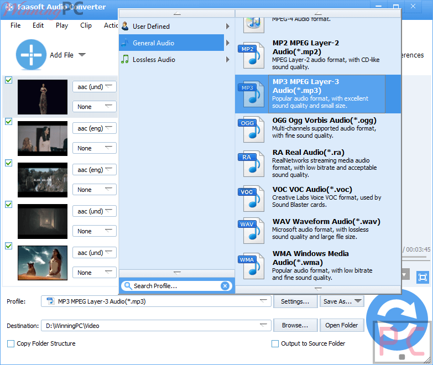Click the User Defined person icon
The width and height of the screenshot is (433, 365).
pyautogui.click(x=125, y=26)
